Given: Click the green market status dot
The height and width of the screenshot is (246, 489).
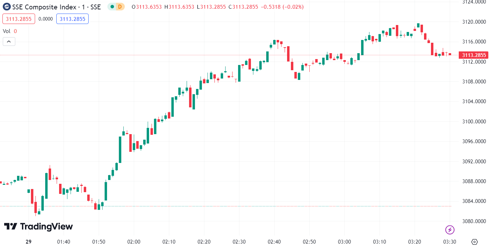Looking at the screenshot, I should 112,7.
